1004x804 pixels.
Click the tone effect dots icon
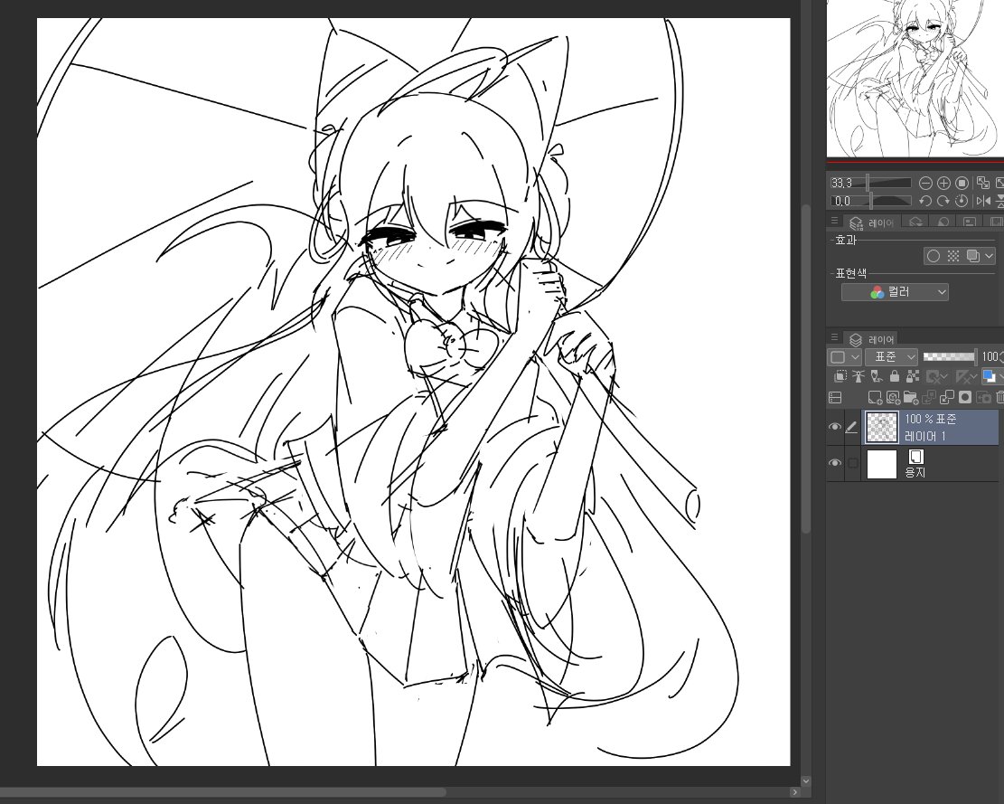(953, 256)
